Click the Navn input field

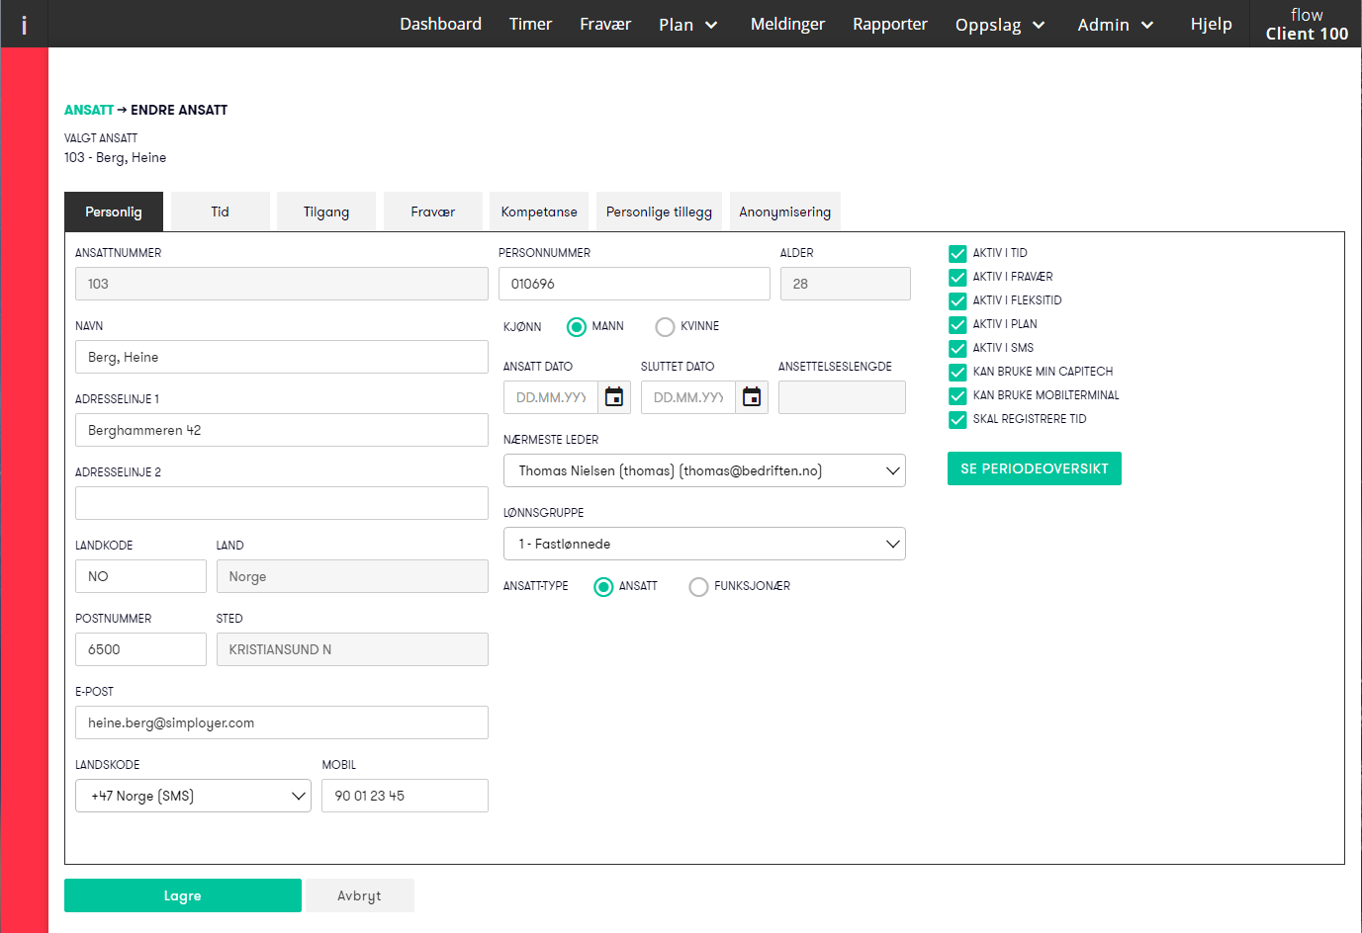tap(282, 357)
